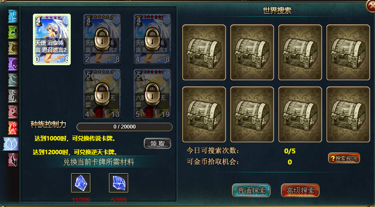
Task: Select the unlocked 天使 angel card
Action: tap(52, 39)
